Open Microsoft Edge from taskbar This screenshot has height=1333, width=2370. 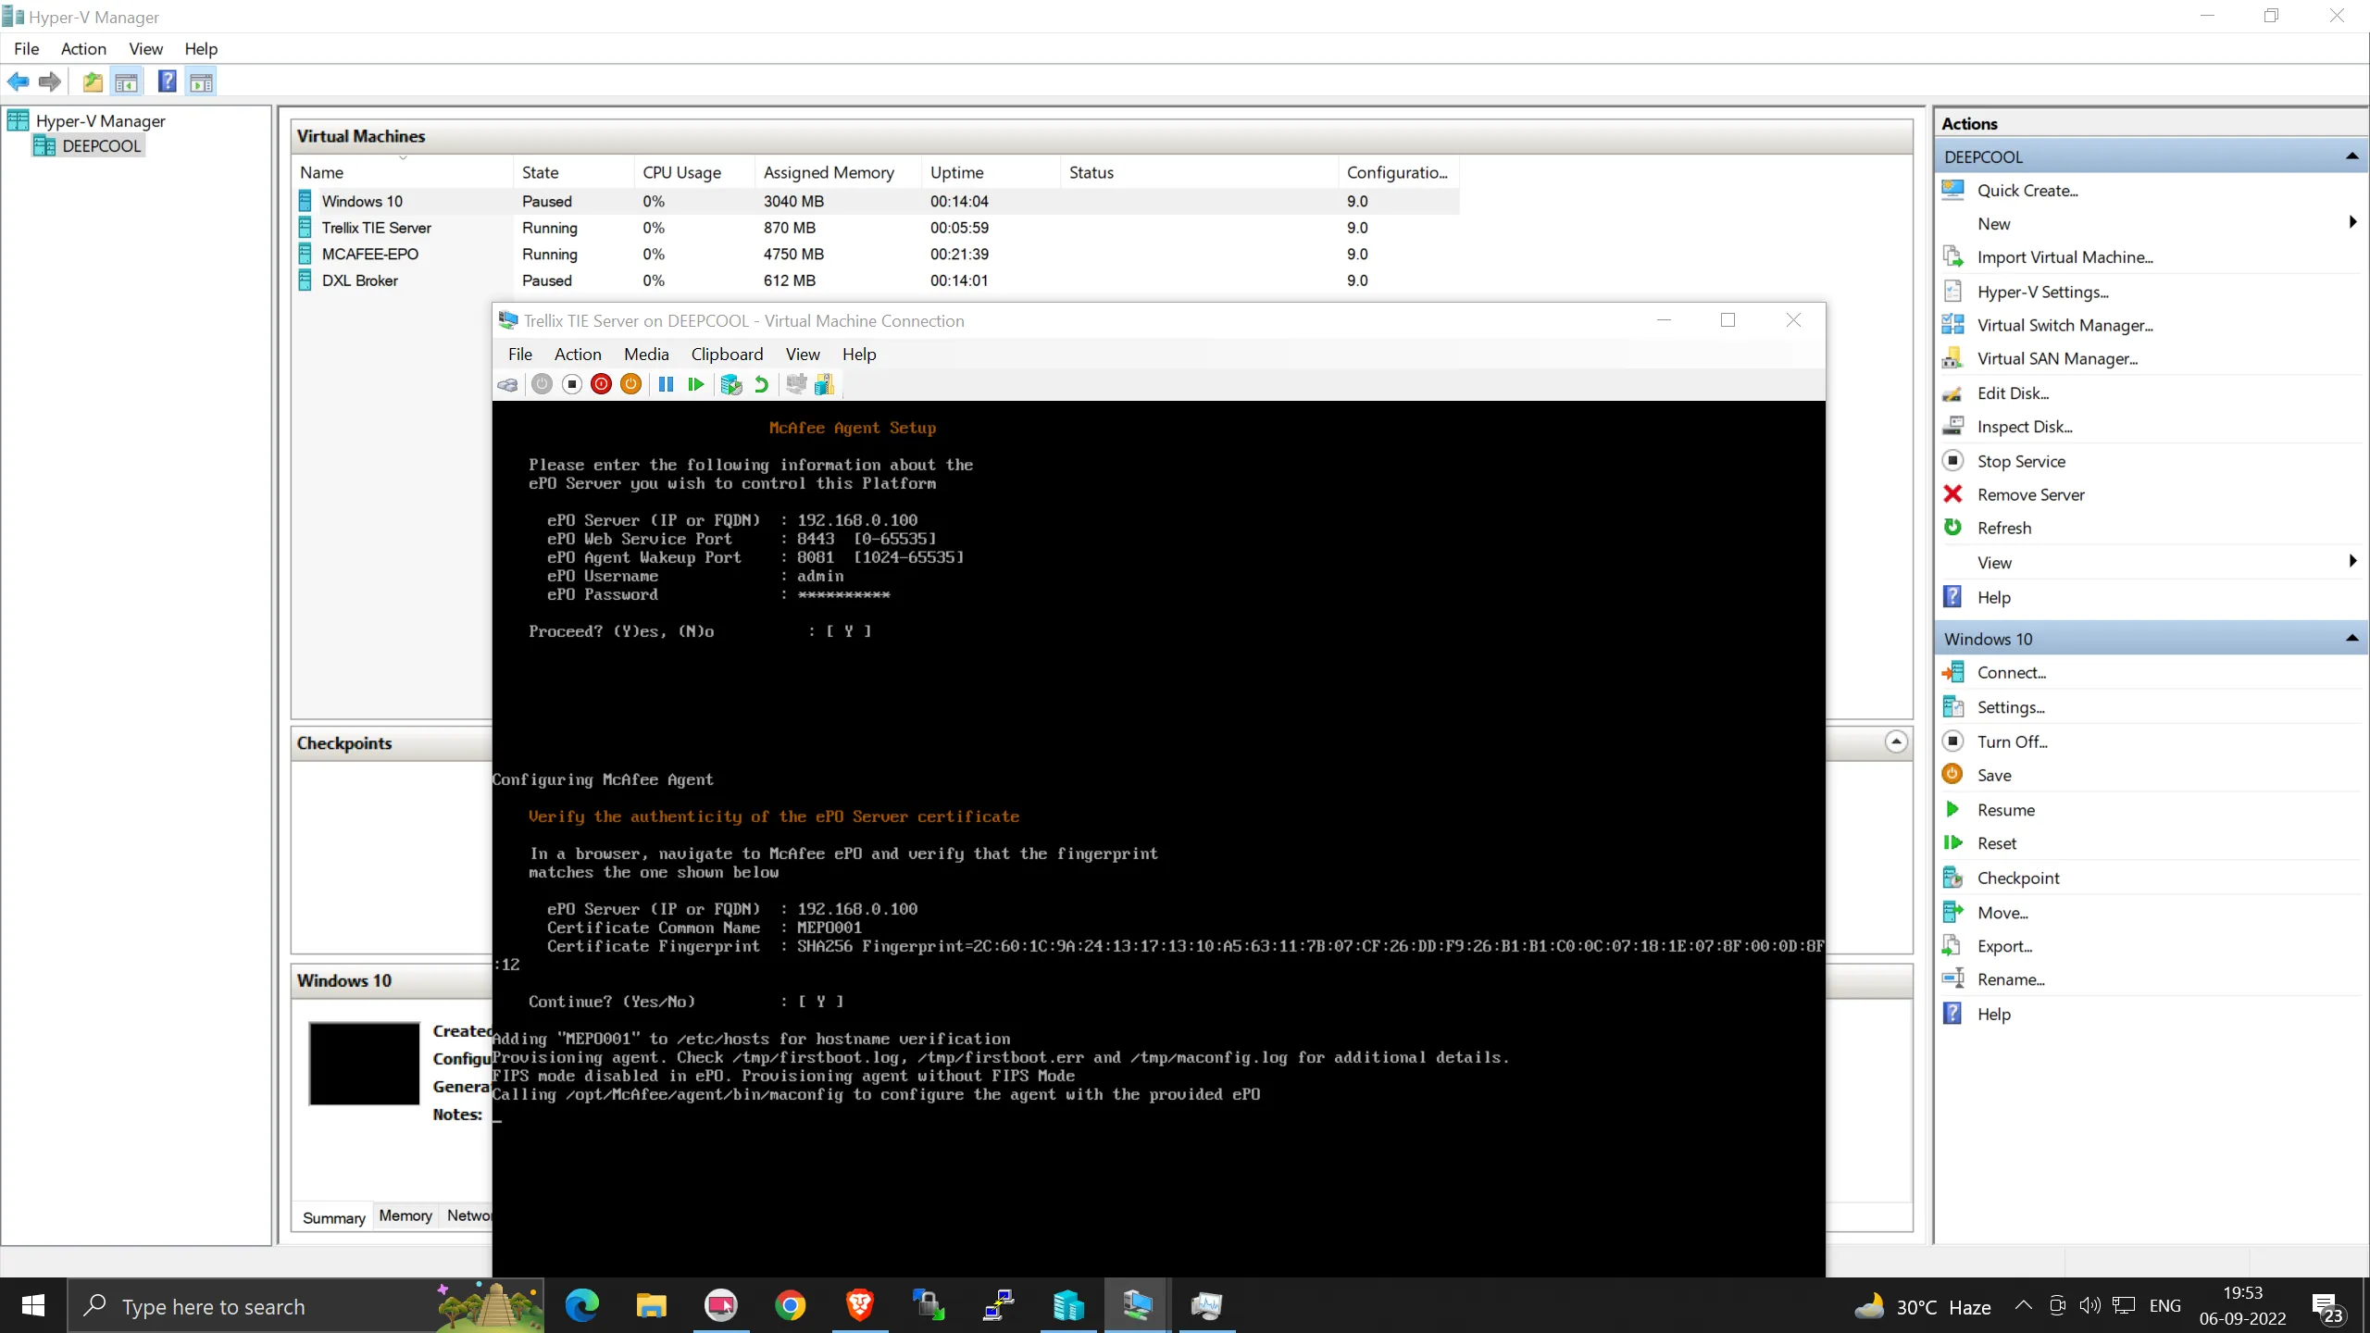(582, 1306)
